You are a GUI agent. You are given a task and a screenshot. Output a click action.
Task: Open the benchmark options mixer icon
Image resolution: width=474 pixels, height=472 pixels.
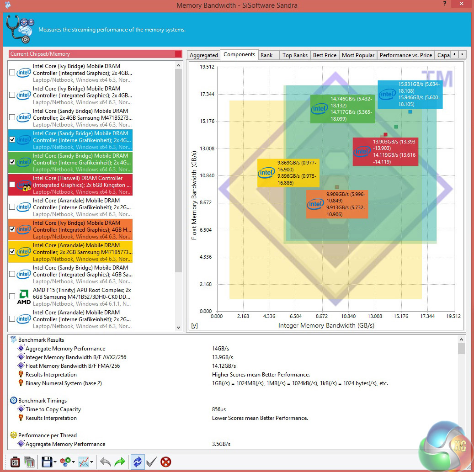pos(15,462)
